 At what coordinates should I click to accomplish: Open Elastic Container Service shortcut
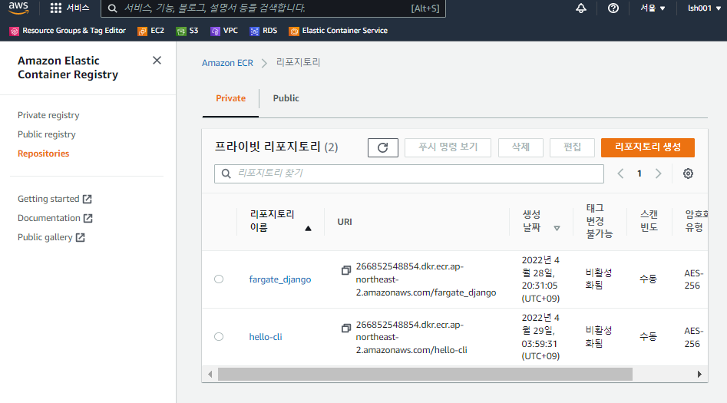(x=338, y=31)
